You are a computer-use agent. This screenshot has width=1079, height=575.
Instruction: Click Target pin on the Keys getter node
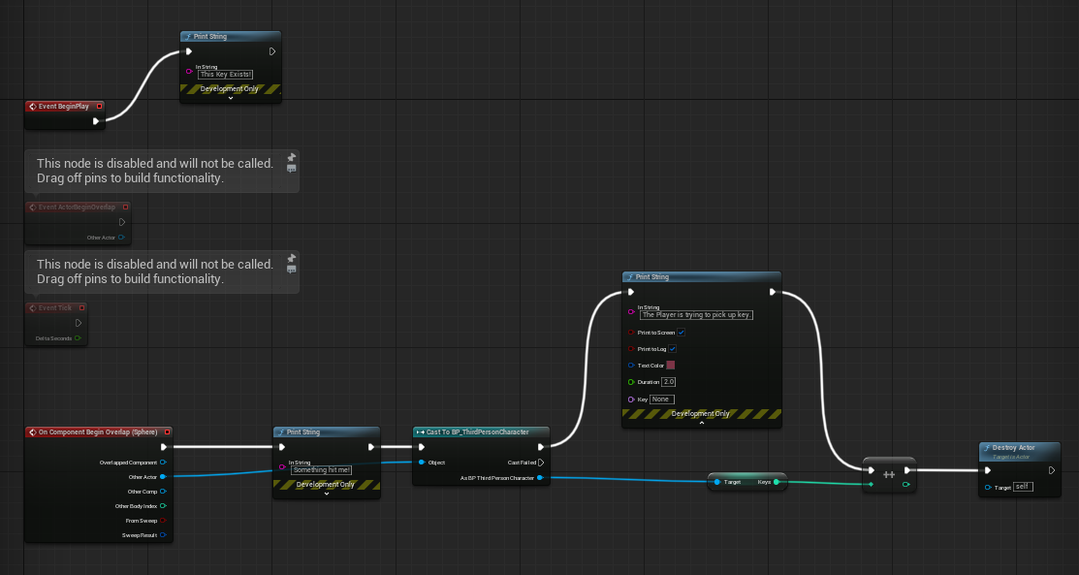click(717, 482)
